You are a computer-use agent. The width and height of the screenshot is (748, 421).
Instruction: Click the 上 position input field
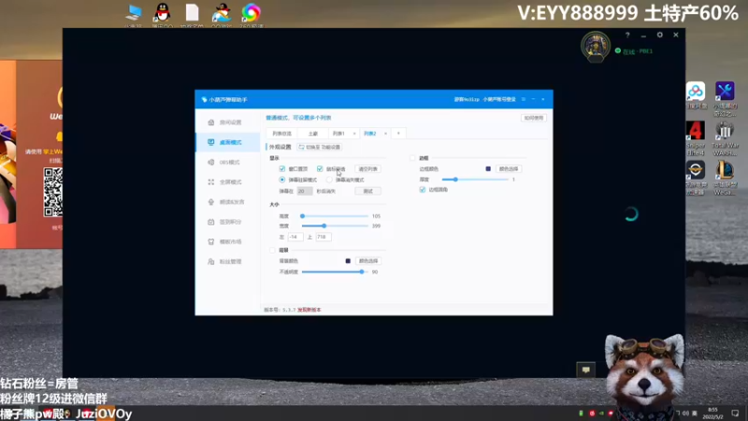323,237
